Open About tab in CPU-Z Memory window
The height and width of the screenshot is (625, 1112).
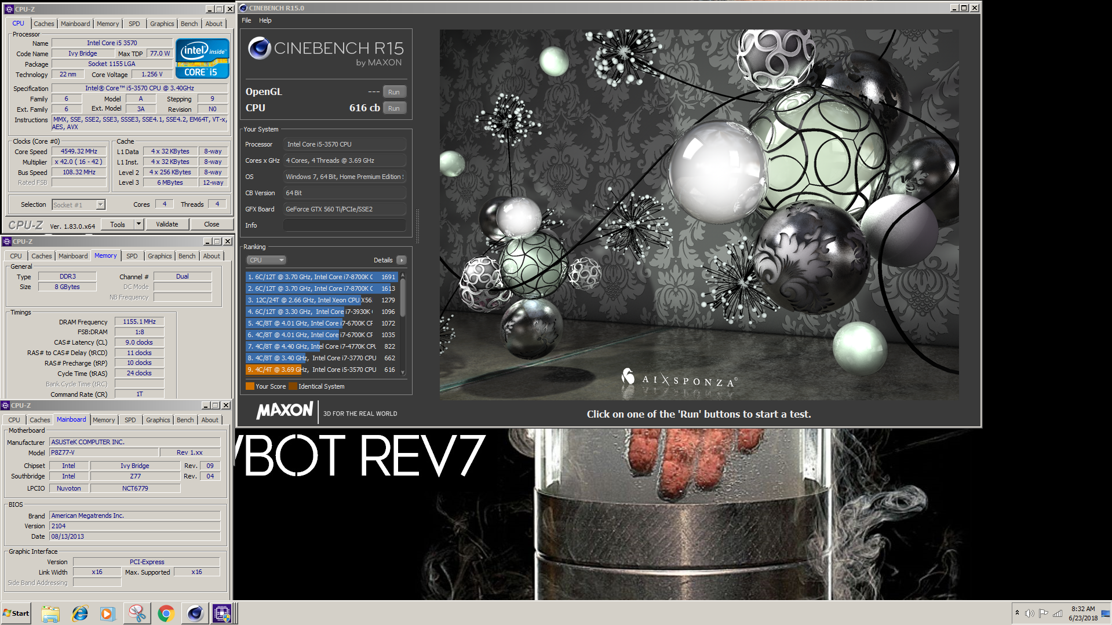pos(212,256)
